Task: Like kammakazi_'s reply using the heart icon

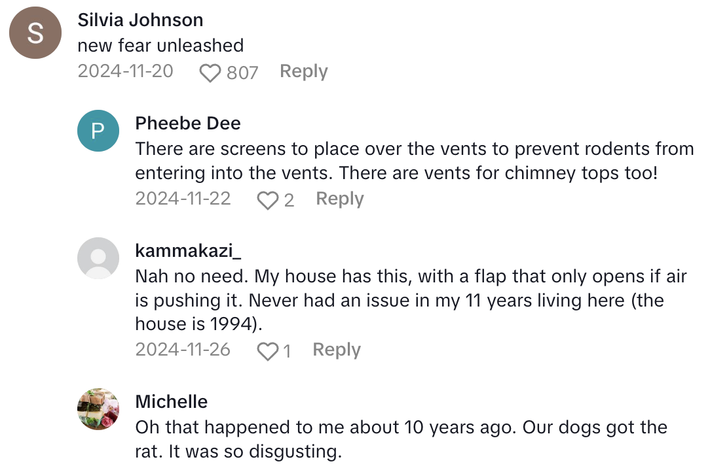Action: pyautogui.click(x=267, y=351)
